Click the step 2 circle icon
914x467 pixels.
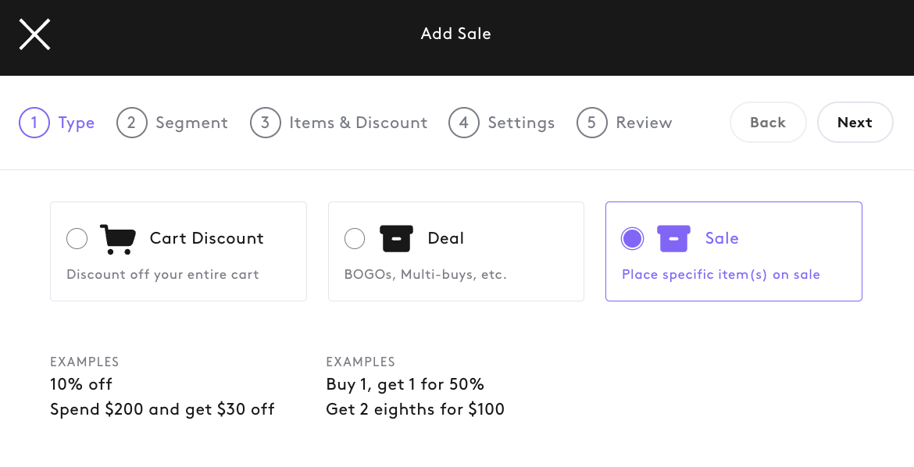pyautogui.click(x=132, y=123)
